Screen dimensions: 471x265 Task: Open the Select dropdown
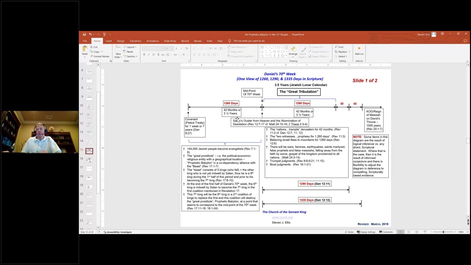(341, 56)
